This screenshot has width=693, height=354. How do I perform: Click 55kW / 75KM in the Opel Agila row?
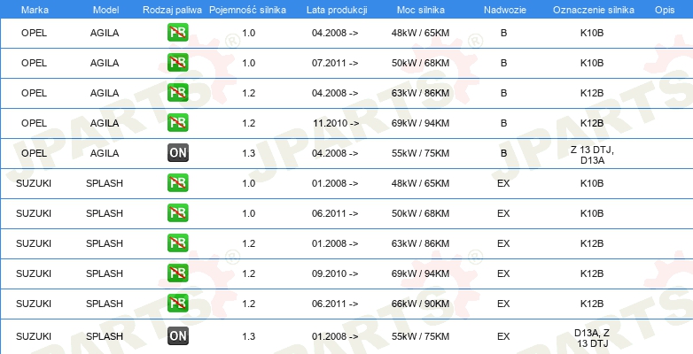click(420, 153)
